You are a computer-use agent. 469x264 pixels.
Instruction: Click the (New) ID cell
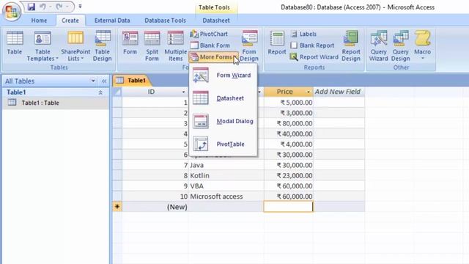pyautogui.click(x=155, y=207)
